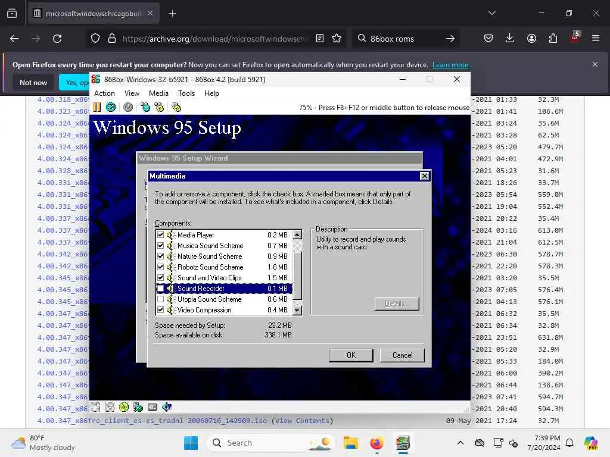The height and width of the screenshot is (457, 610).
Task: Open 86Box settings via the gear toolbar icon
Action: (176, 107)
